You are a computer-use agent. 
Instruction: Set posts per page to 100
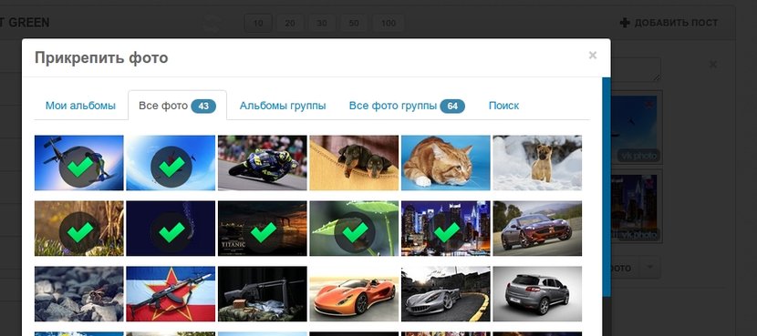point(389,23)
